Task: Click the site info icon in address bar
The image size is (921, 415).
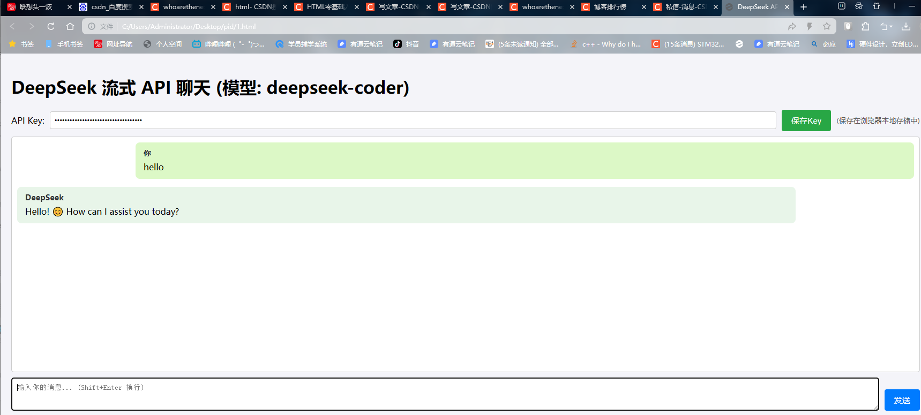Action: (x=92, y=26)
